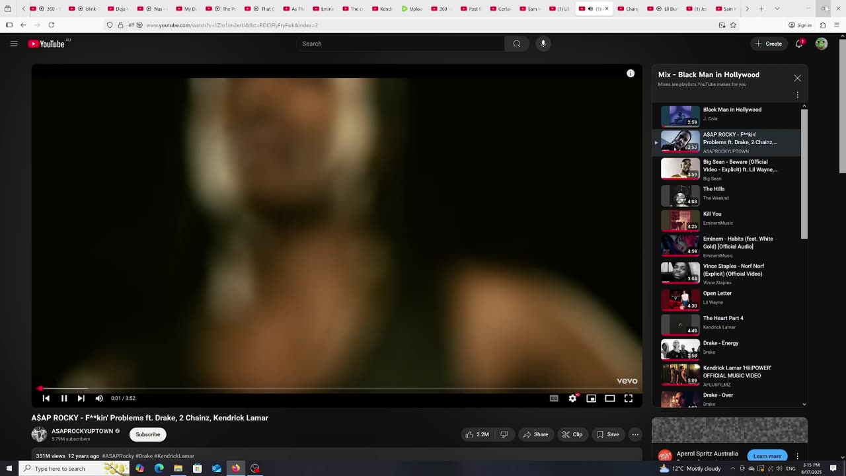Viewport: 846px width, 476px height.
Task: Open ASAPROCKYUPTOWN channel avatar
Action: coord(39,434)
